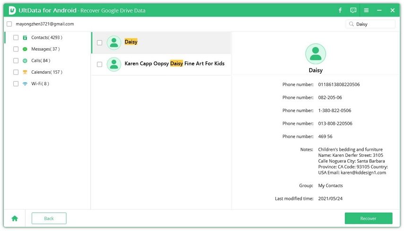Click the Back button
Image resolution: width=404 pixels, height=231 pixels.
click(x=49, y=218)
